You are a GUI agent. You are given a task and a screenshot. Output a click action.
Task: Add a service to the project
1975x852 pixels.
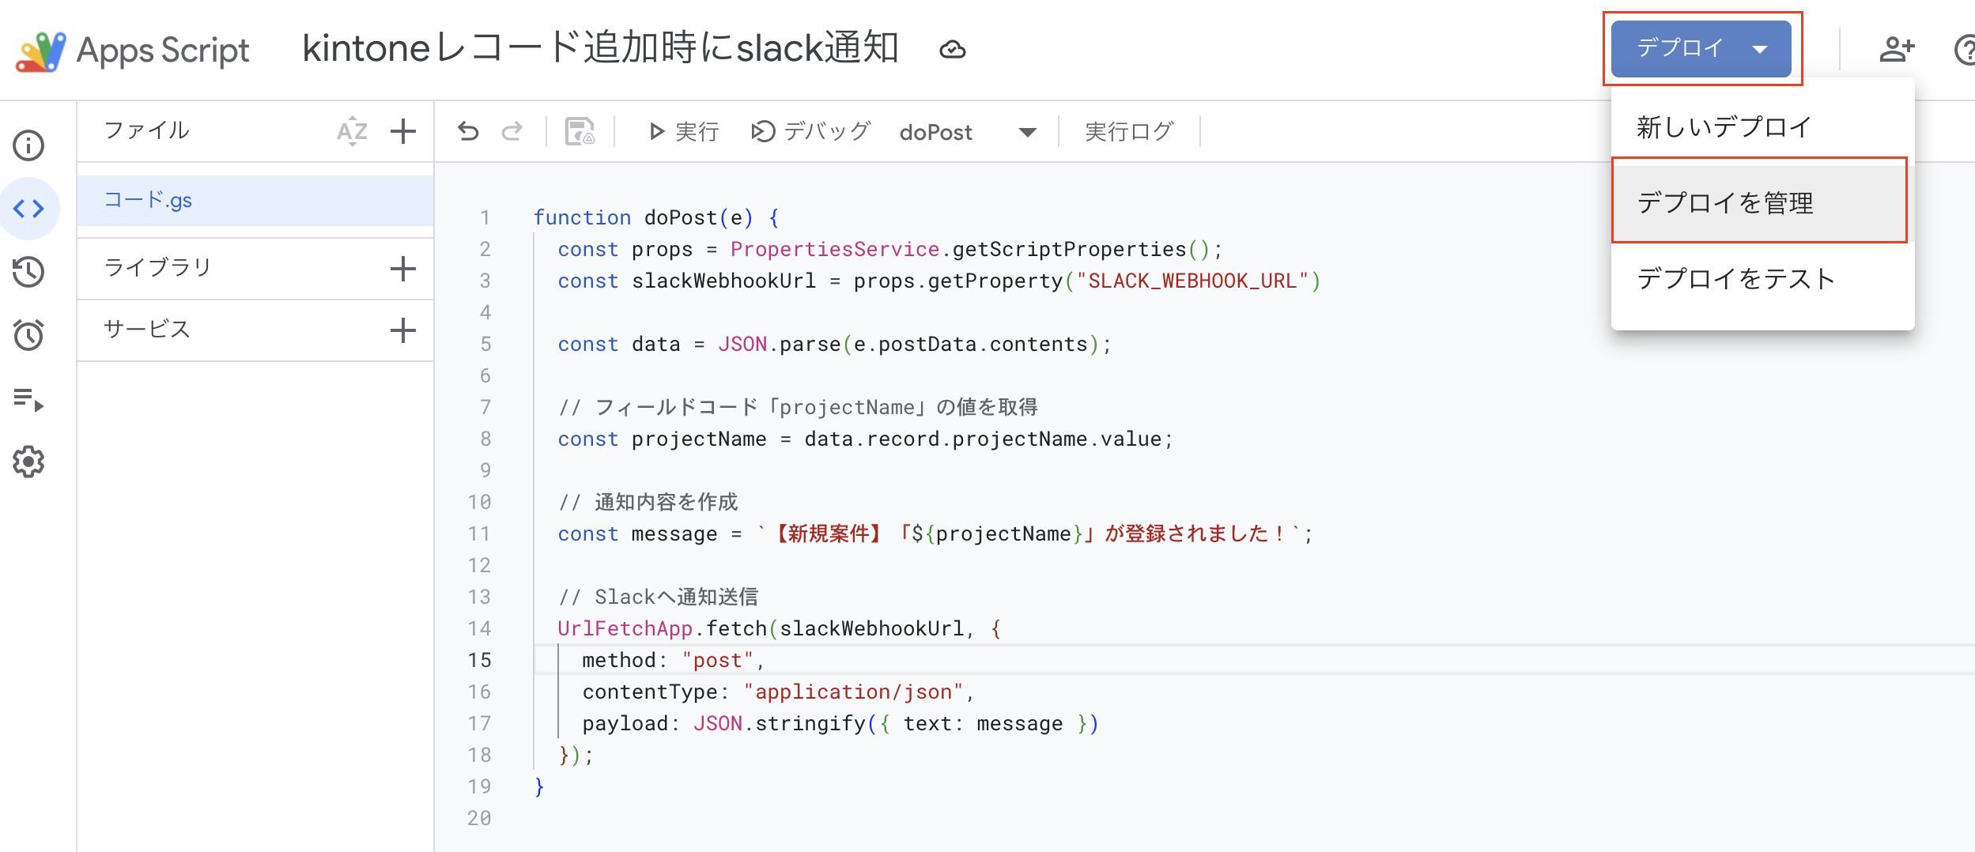coord(403,330)
